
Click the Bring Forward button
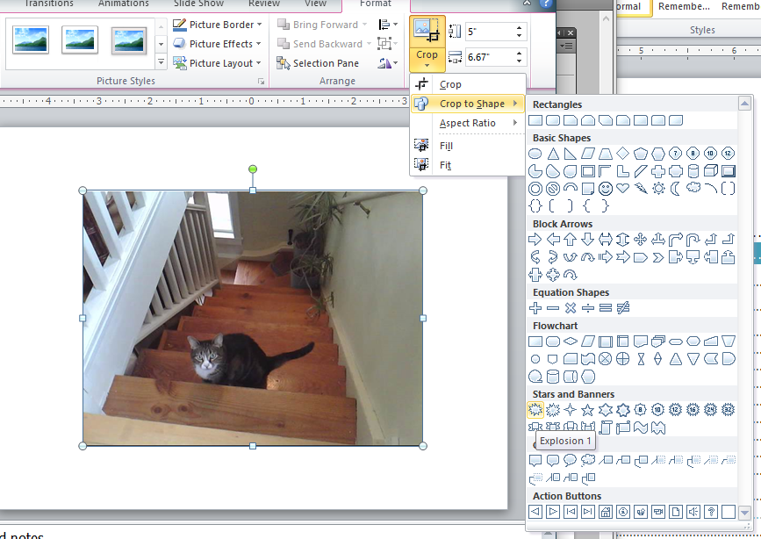pos(318,25)
